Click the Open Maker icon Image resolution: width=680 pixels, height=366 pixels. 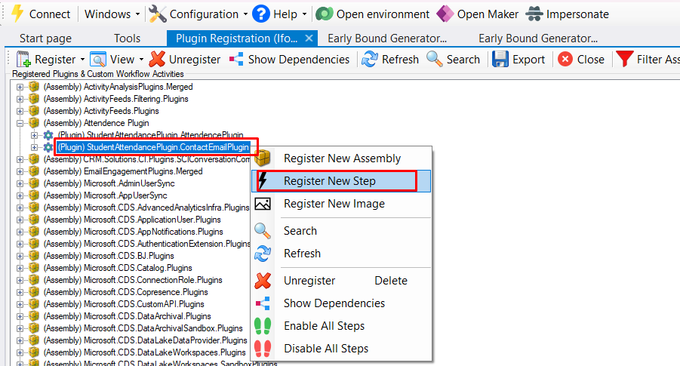pyautogui.click(x=445, y=14)
